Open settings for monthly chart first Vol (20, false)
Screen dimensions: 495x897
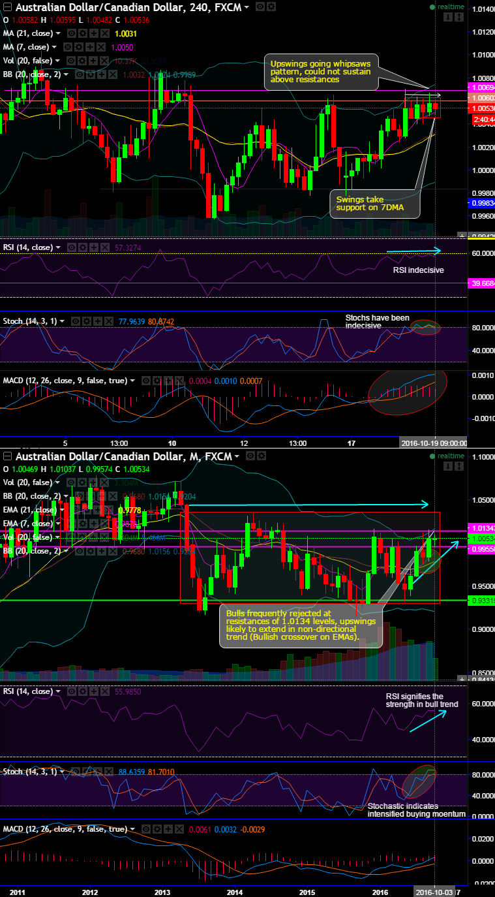pos(82,482)
